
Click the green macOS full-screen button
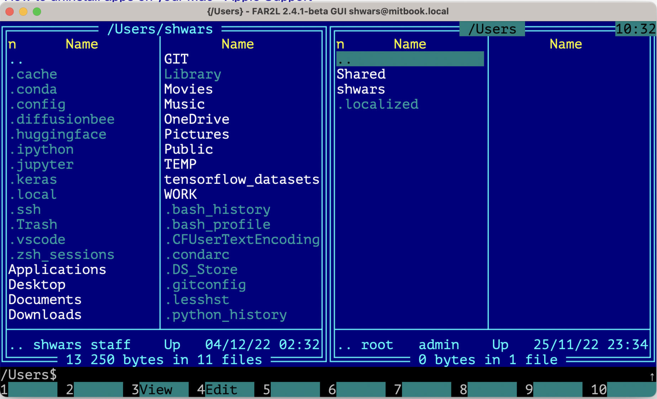tap(37, 12)
